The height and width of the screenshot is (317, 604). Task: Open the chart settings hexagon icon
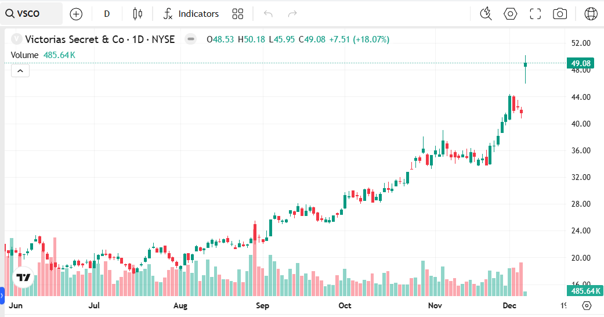(511, 15)
